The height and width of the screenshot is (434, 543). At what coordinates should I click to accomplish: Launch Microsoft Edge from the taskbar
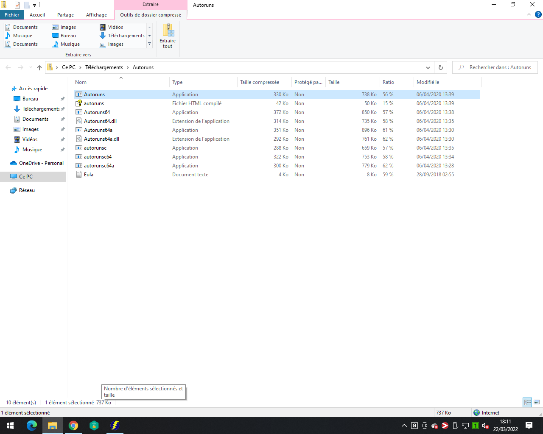32,426
